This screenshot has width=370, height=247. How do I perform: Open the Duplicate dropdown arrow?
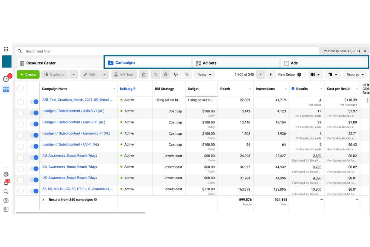[x=73, y=74]
